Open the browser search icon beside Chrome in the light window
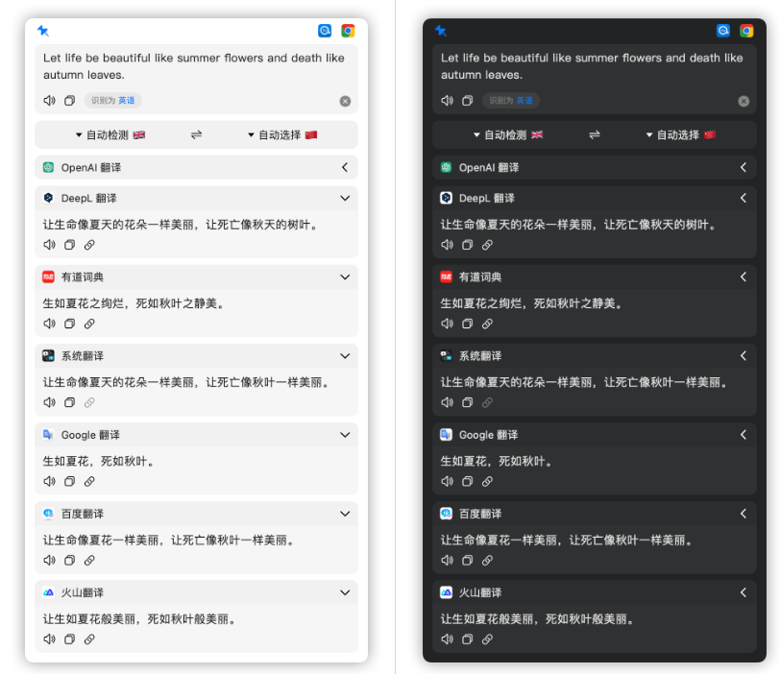The width and height of the screenshot is (780, 674). tap(325, 31)
